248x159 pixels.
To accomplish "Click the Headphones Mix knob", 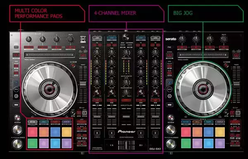I will [x=126, y=92].
